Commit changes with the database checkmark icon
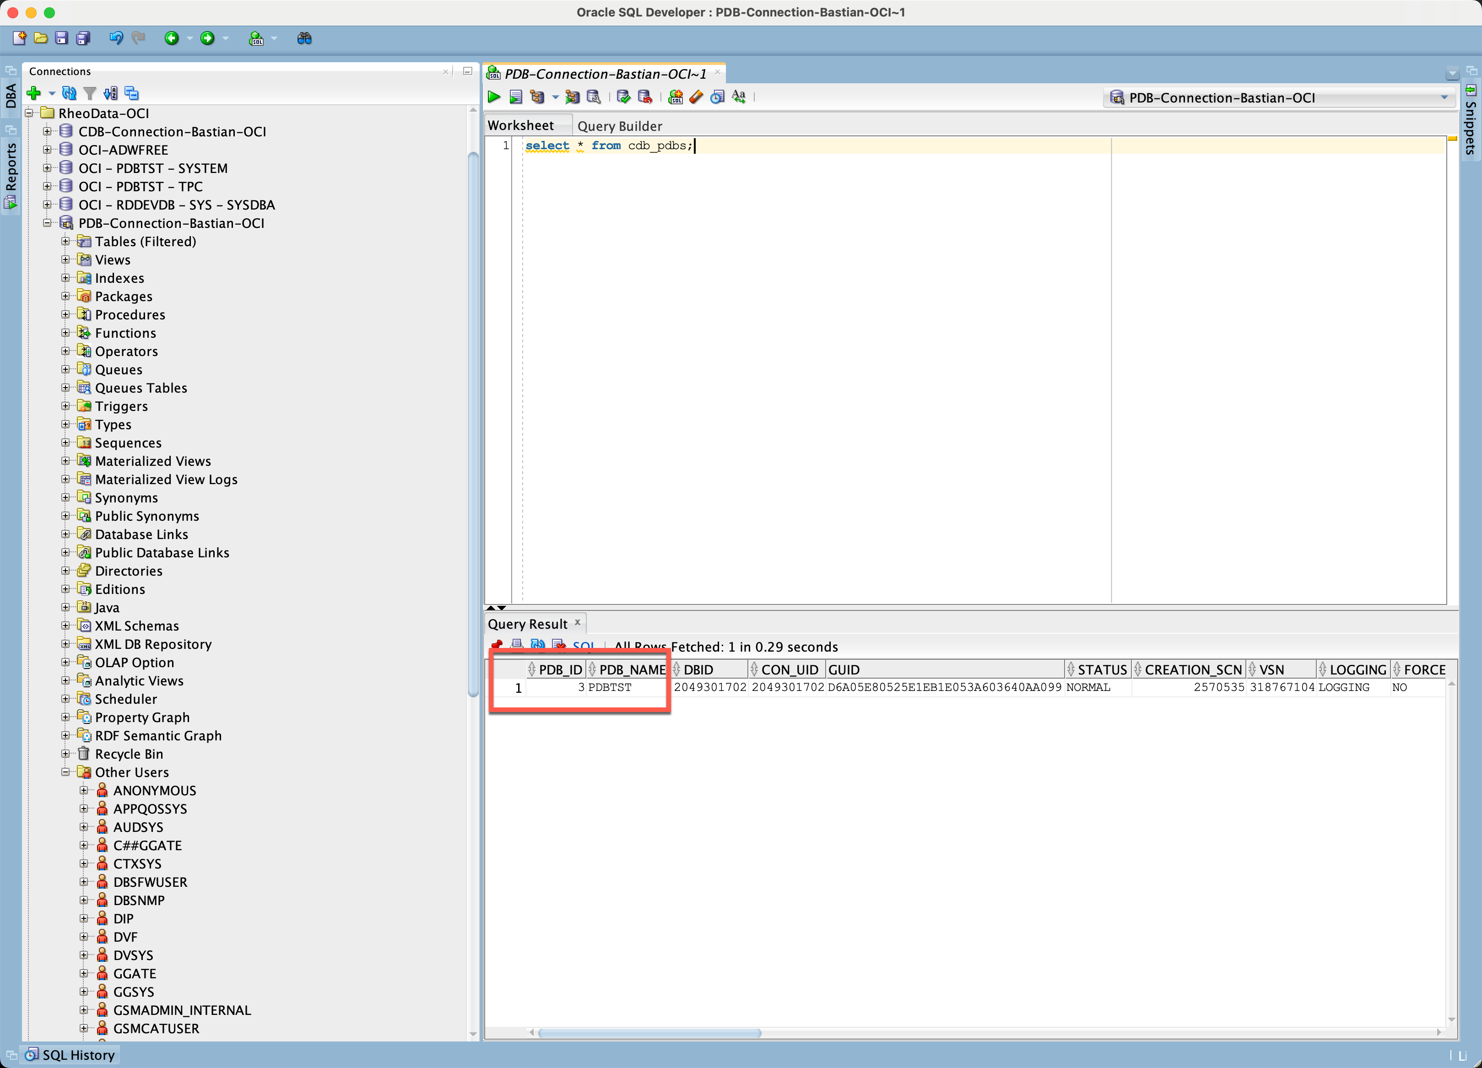 [623, 97]
